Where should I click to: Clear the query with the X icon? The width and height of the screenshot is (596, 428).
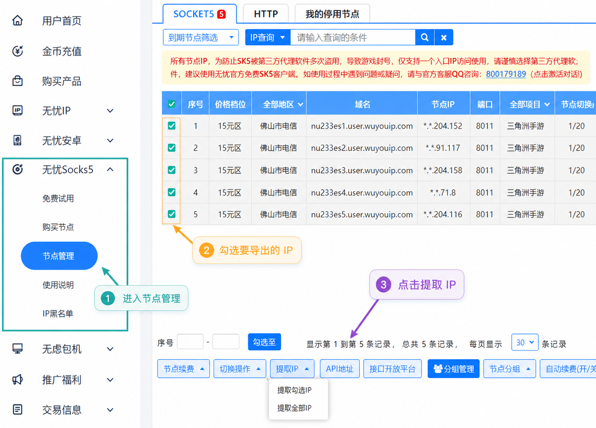(444, 37)
